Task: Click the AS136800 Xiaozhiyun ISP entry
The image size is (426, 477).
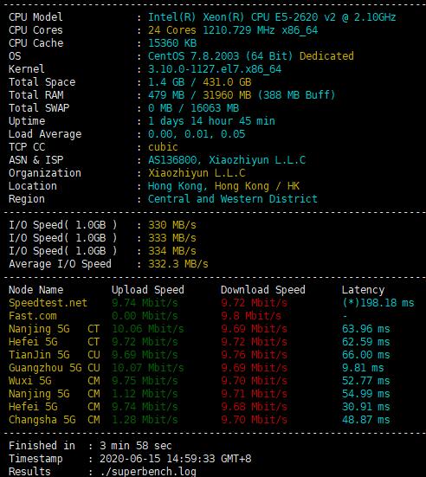Action: click(x=227, y=160)
